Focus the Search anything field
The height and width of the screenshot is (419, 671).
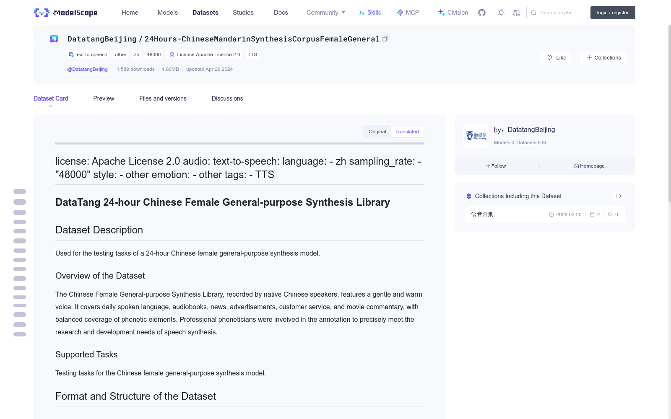pos(557,13)
